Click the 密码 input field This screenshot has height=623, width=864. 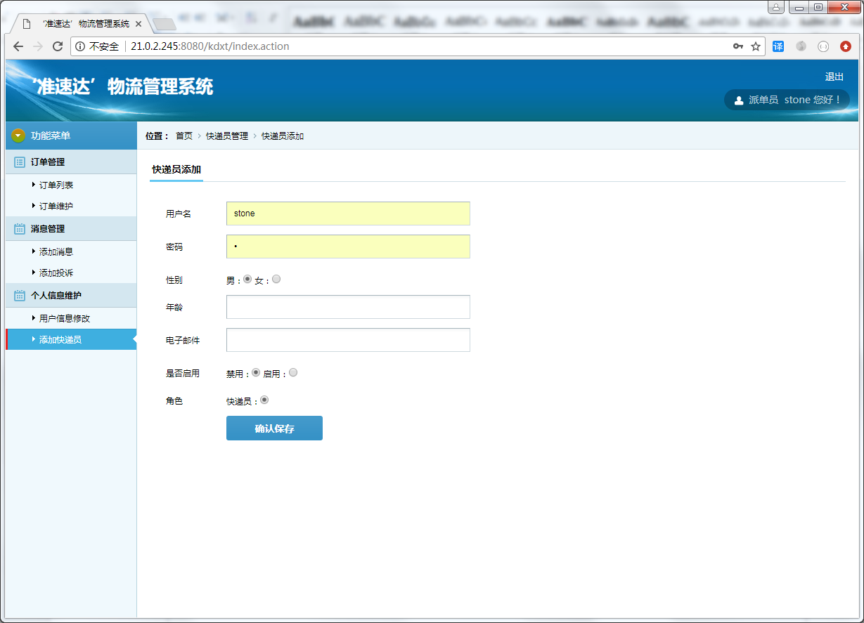pyautogui.click(x=348, y=247)
